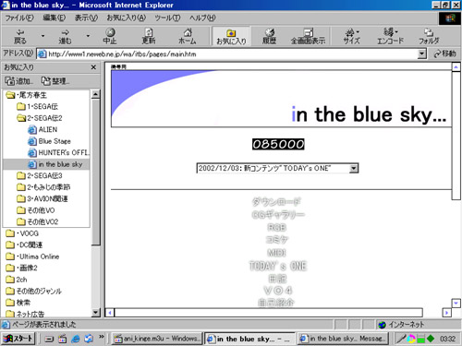Screen dimensions: 462x346
Task: Open the VOCG favorites folder
Action: click(x=22, y=233)
